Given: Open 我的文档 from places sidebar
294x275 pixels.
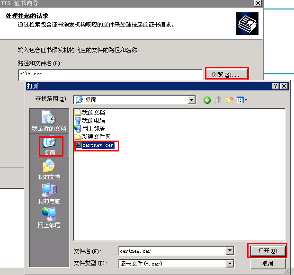Looking at the screenshot, I should pyautogui.click(x=49, y=169).
